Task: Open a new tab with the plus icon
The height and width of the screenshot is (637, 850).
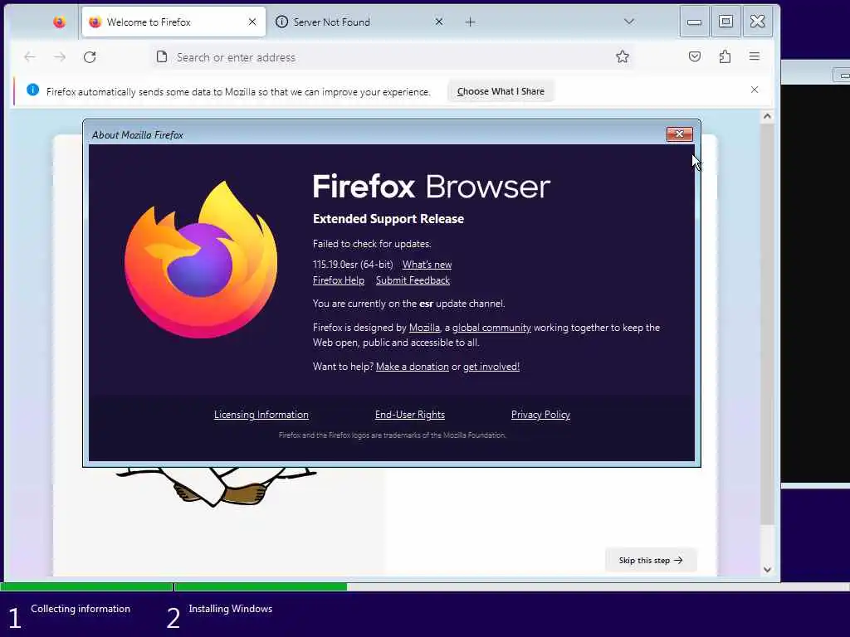Action: pyautogui.click(x=470, y=22)
